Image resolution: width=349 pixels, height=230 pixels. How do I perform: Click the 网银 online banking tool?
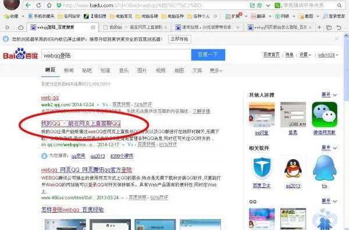(x=282, y=16)
